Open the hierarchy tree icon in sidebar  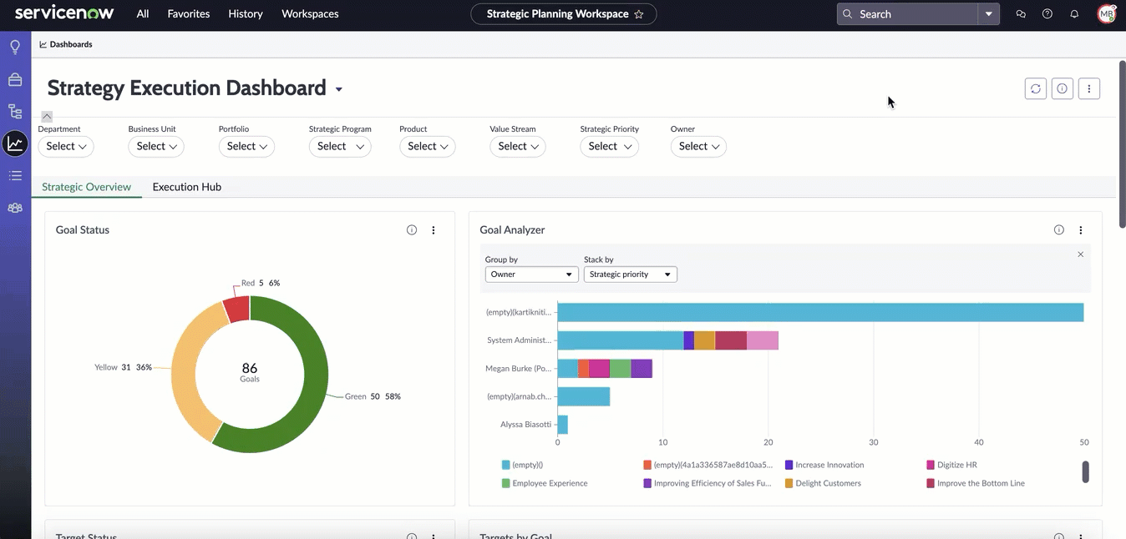point(15,112)
